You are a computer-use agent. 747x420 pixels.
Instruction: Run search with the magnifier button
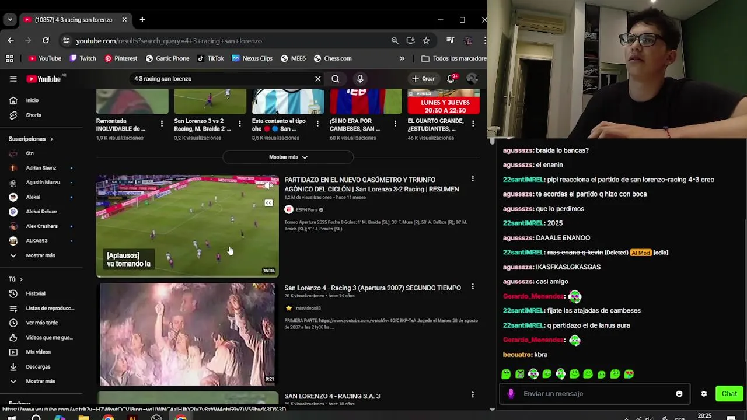point(336,79)
